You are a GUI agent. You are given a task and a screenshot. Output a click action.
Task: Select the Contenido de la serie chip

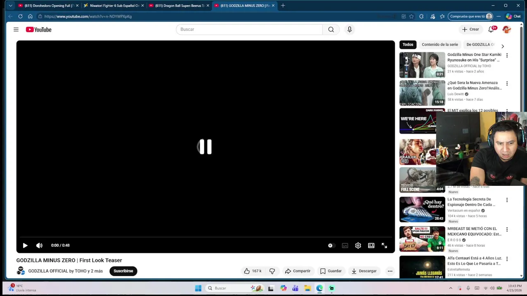click(x=440, y=44)
